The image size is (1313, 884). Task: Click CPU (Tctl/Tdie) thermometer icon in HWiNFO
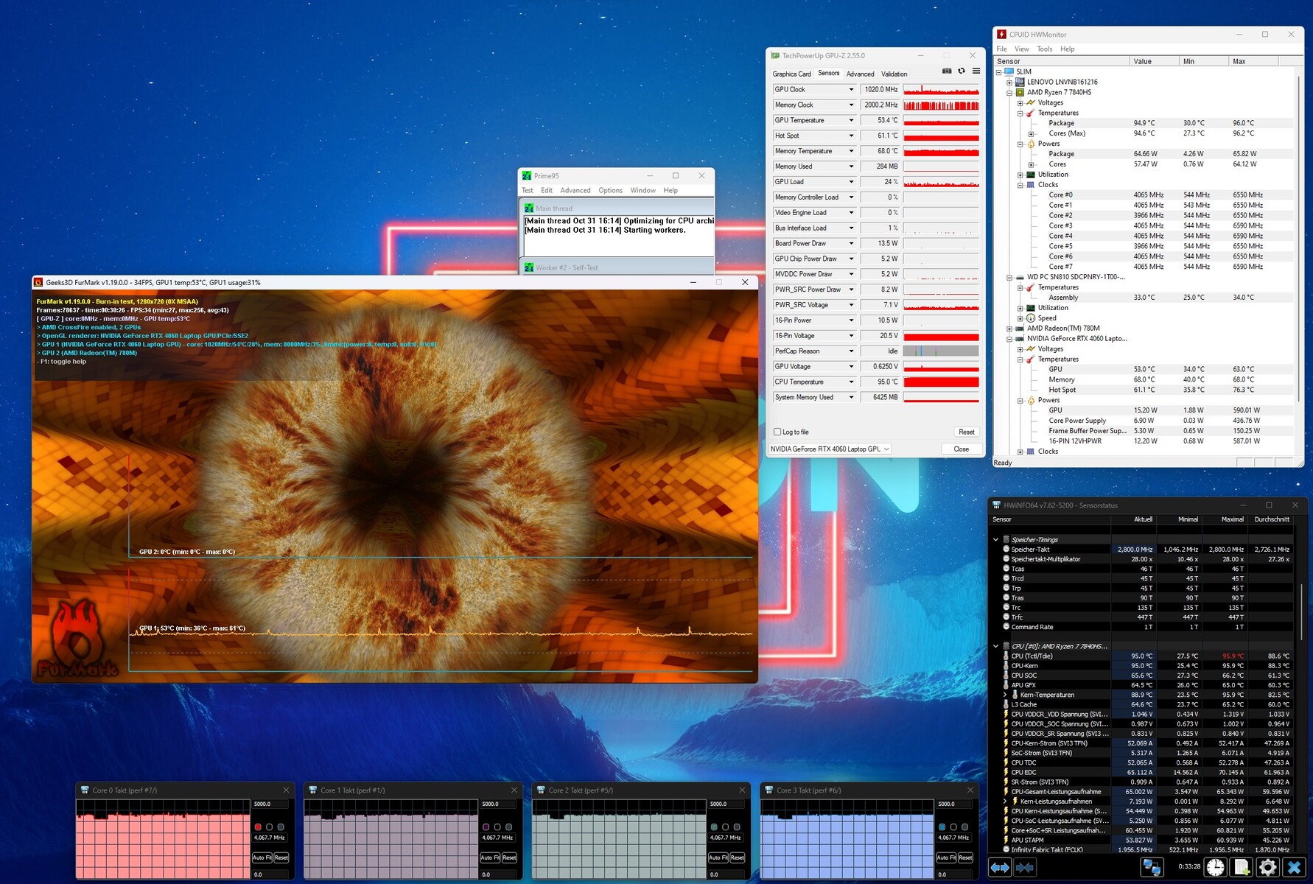pos(1006,656)
